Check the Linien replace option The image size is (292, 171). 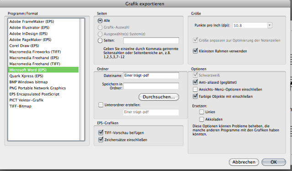202,112
